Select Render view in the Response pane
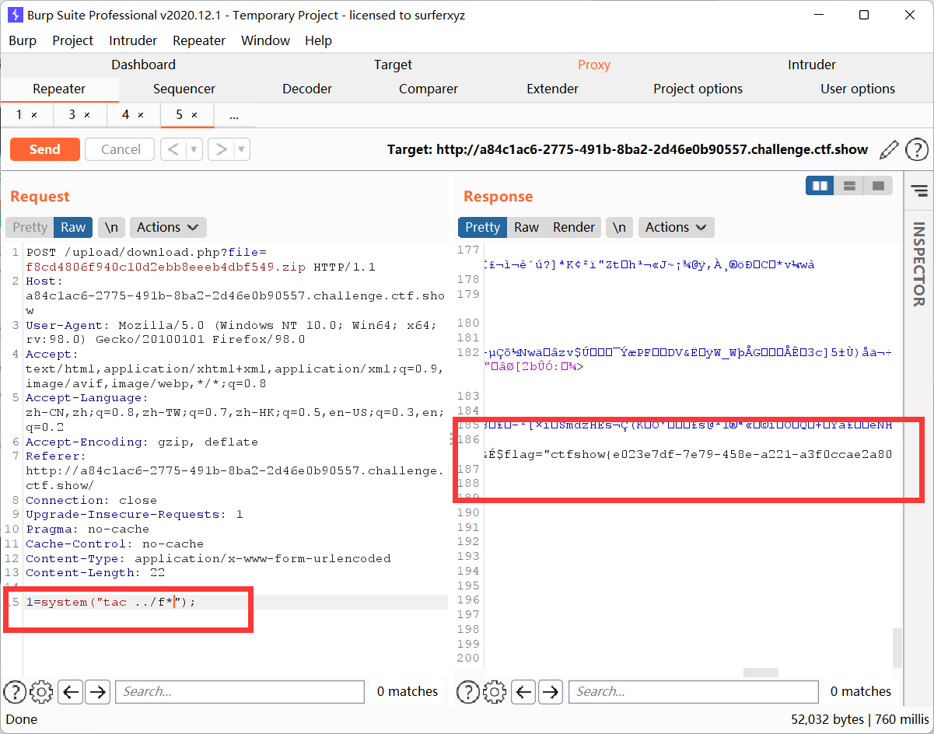The width and height of the screenshot is (934, 734). point(574,227)
